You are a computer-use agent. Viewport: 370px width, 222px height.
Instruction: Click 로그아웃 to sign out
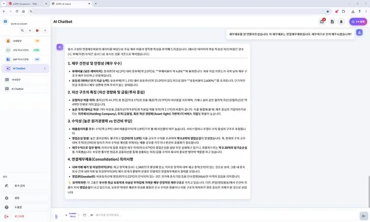click(x=25, y=216)
